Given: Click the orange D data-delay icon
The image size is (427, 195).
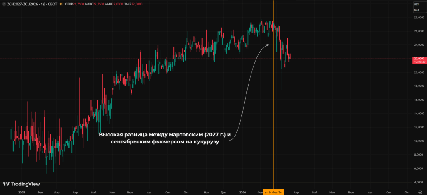Looking at the screenshot, I should coord(61,4).
